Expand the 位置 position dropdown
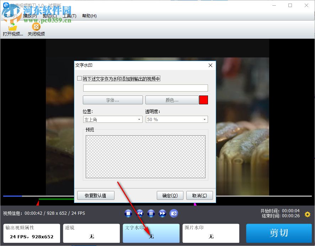Screen dimensions: 315x246 [x=113, y=119]
